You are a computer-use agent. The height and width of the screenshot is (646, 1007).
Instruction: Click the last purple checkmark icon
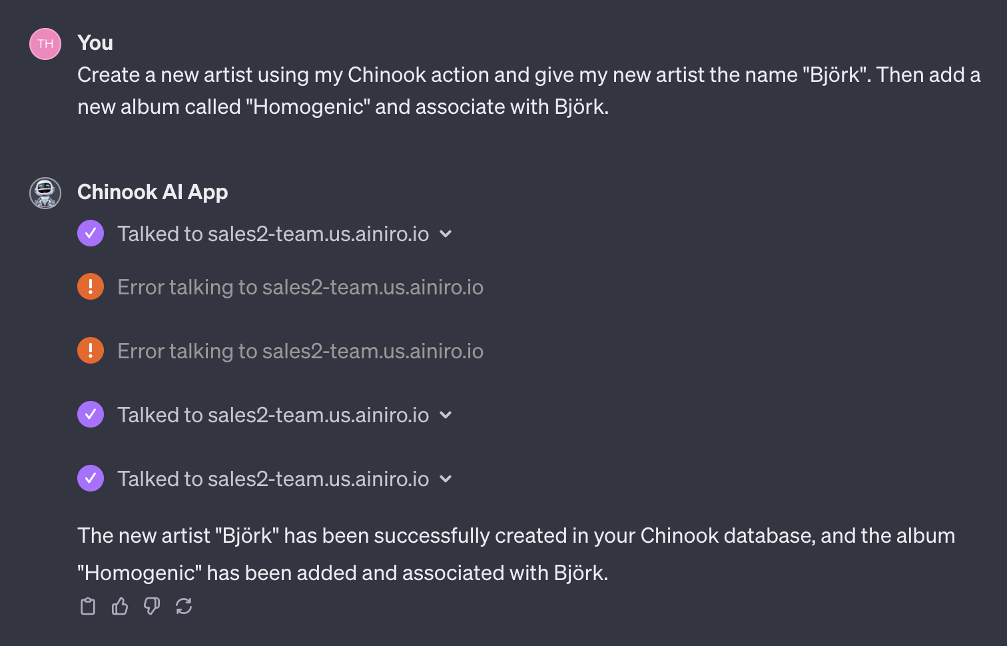(91, 479)
